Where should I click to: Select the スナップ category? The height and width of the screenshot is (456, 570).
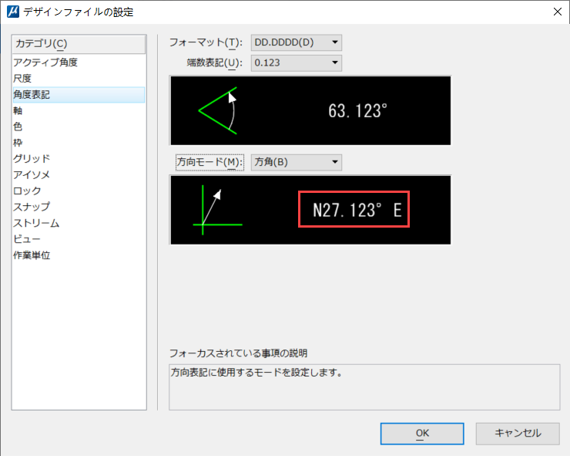(x=79, y=207)
